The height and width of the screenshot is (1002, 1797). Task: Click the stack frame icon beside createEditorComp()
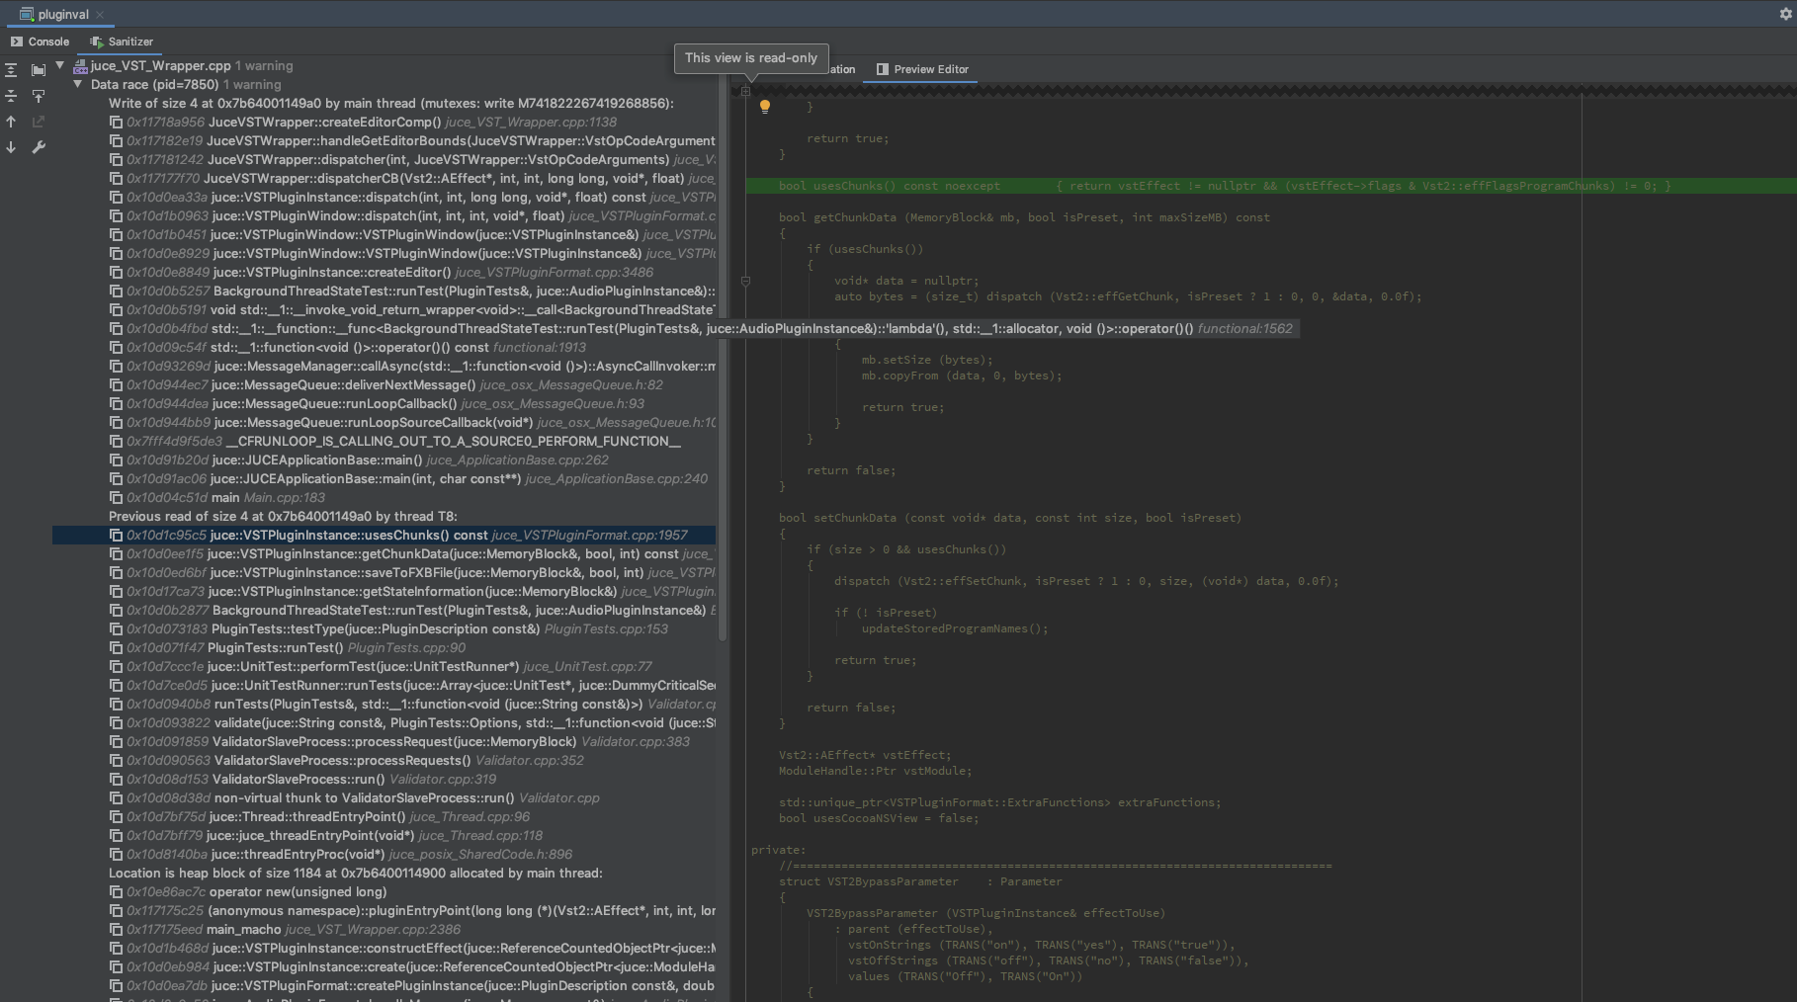pyautogui.click(x=116, y=123)
